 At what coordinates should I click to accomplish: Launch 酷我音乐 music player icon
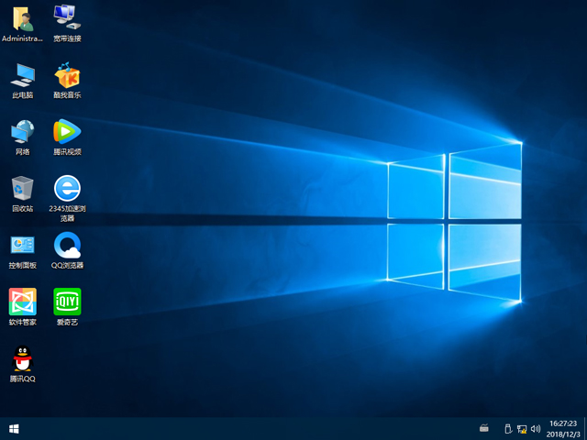click(x=66, y=74)
